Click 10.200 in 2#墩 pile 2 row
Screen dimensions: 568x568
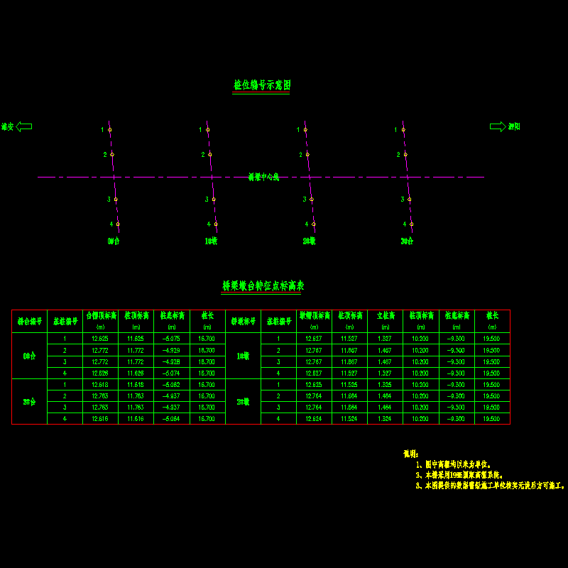(x=420, y=396)
